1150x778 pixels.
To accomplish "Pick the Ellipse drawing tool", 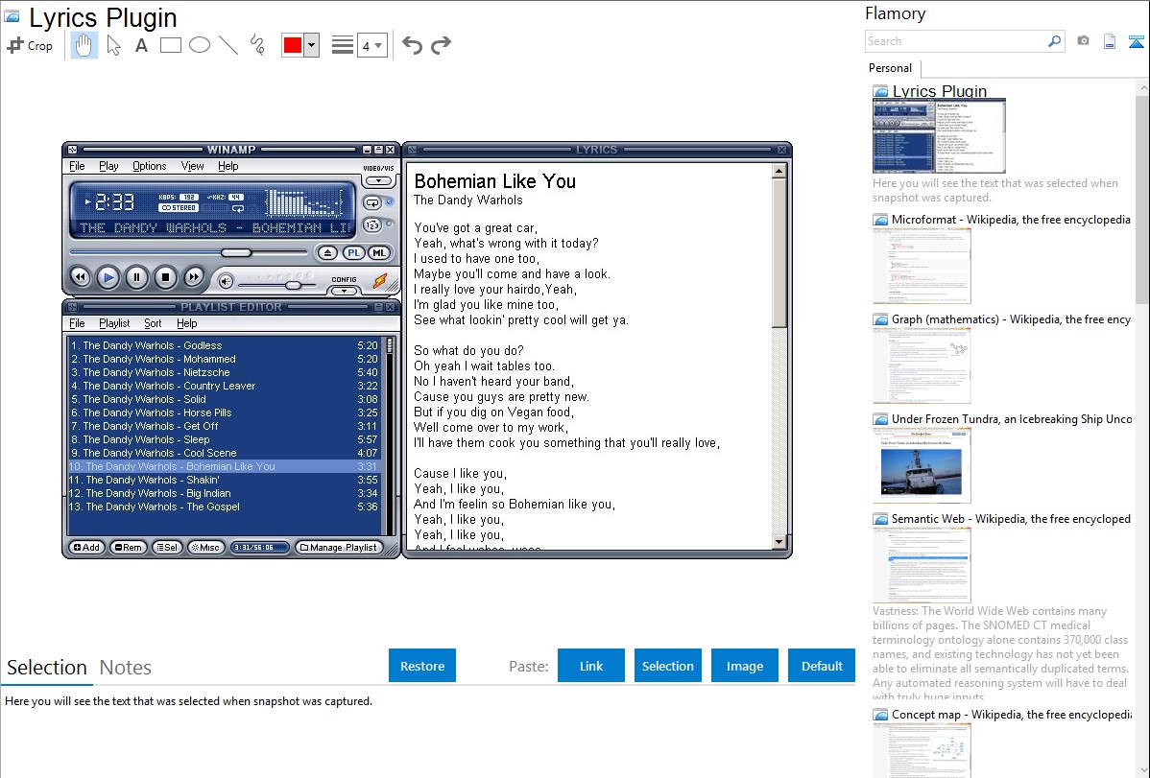I will coord(200,45).
